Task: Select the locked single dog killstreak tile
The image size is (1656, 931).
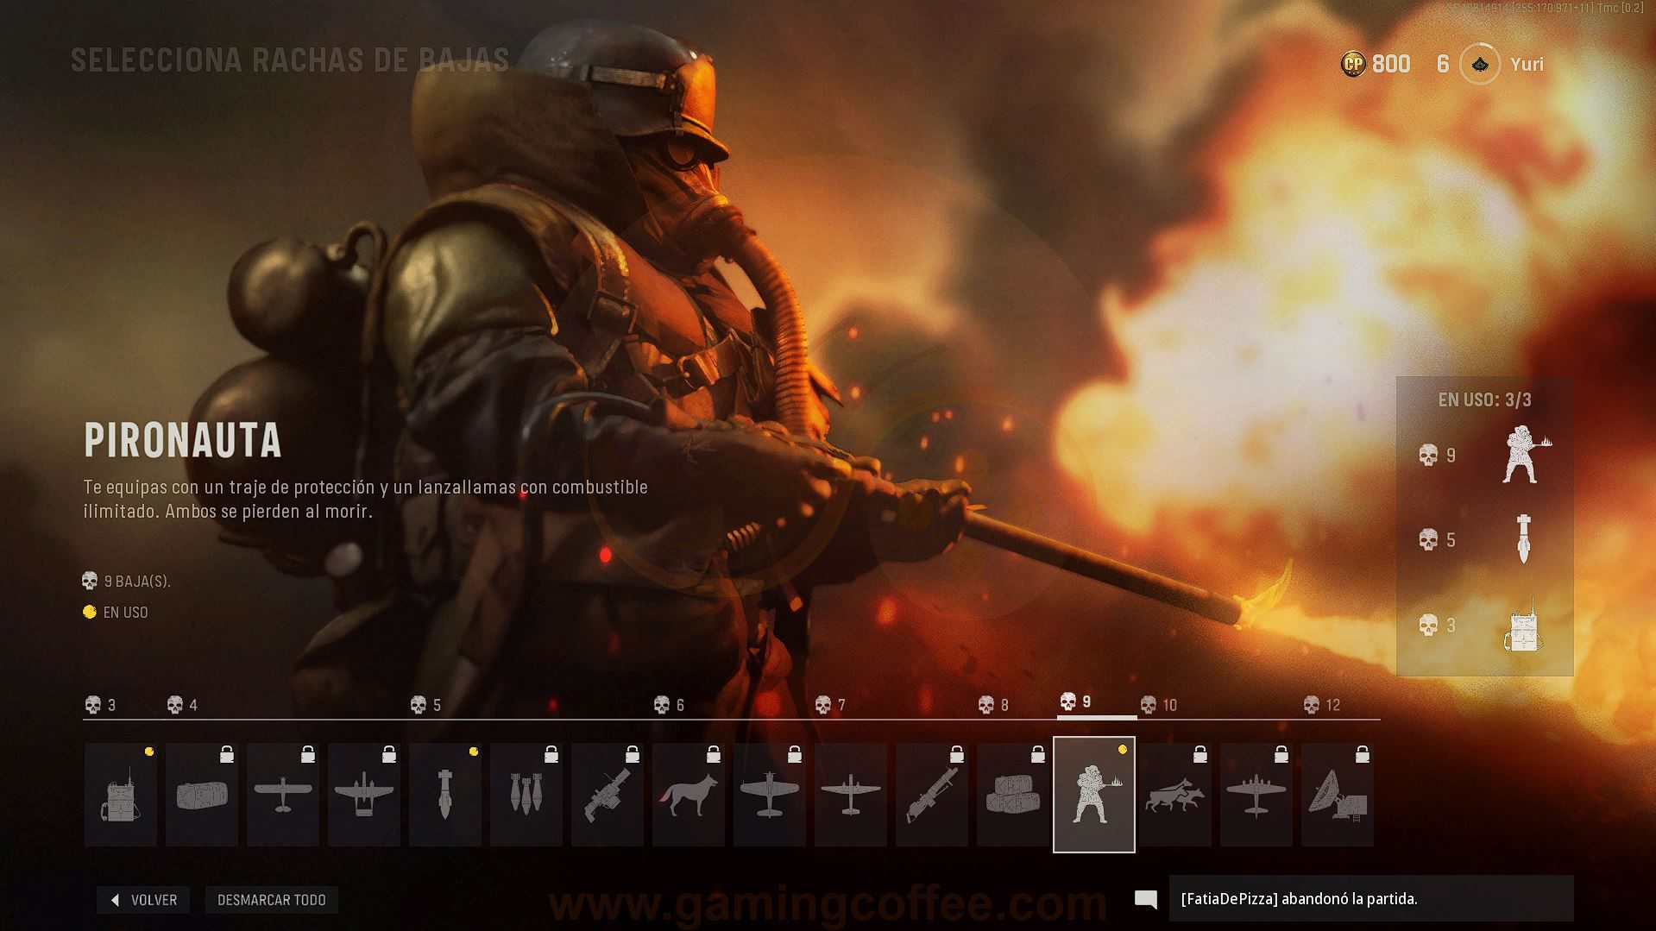Action: pos(689,795)
